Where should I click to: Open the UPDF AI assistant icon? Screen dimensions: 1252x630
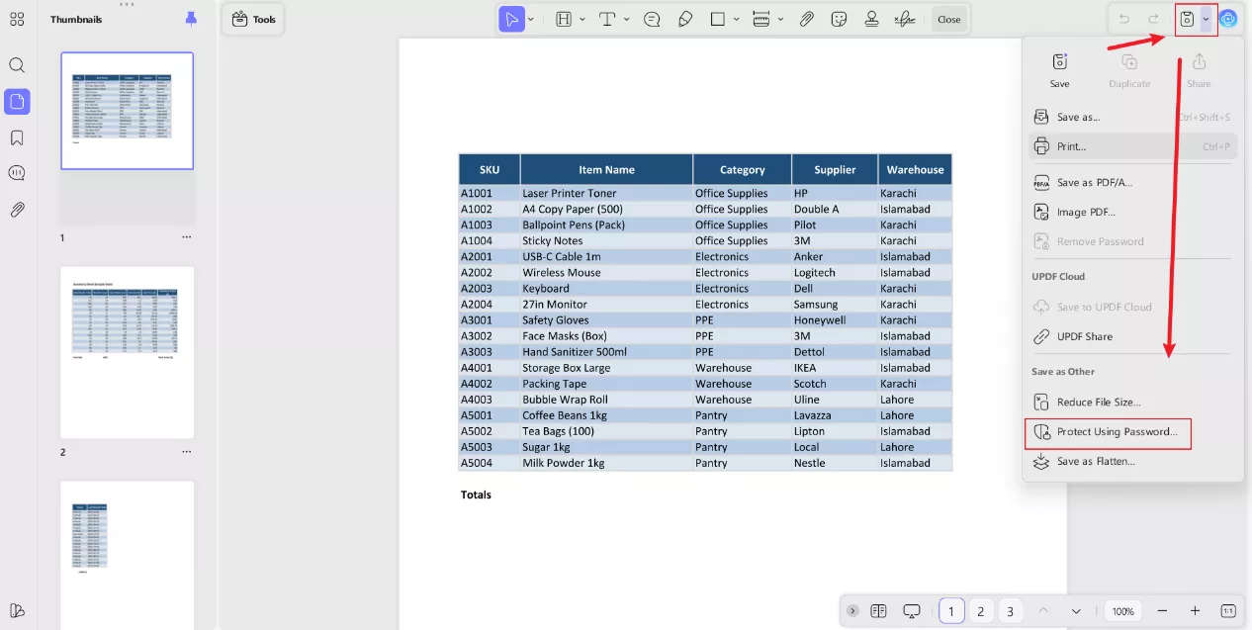coord(1228,19)
